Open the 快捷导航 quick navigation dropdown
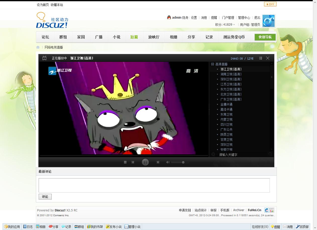The image size is (317, 230). [265, 37]
